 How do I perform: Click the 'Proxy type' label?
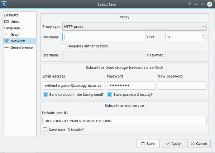click(x=51, y=27)
